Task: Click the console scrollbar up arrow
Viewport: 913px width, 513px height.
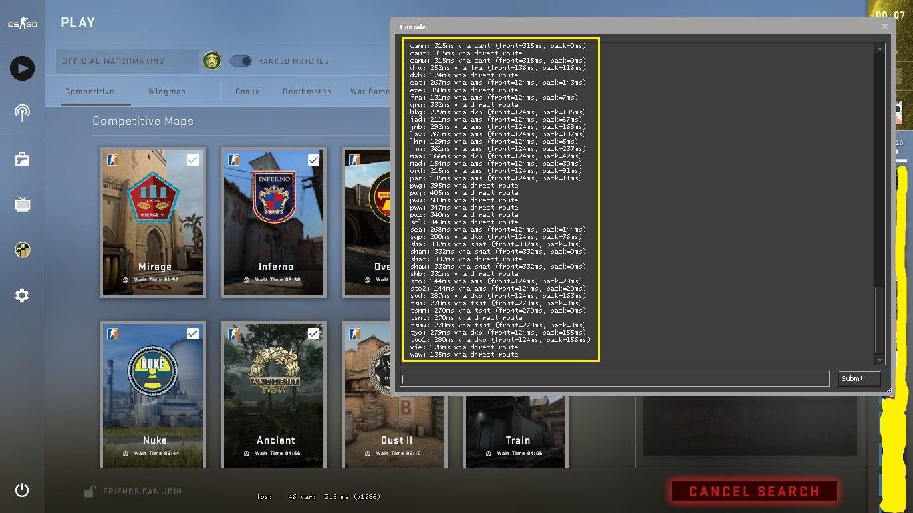Action: [880, 48]
